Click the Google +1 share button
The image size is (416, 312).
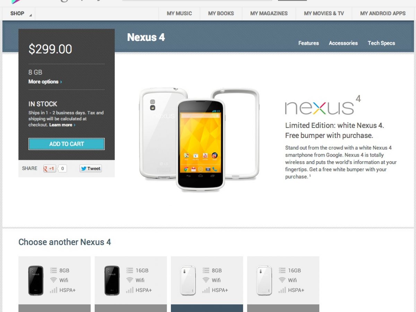pos(49,168)
